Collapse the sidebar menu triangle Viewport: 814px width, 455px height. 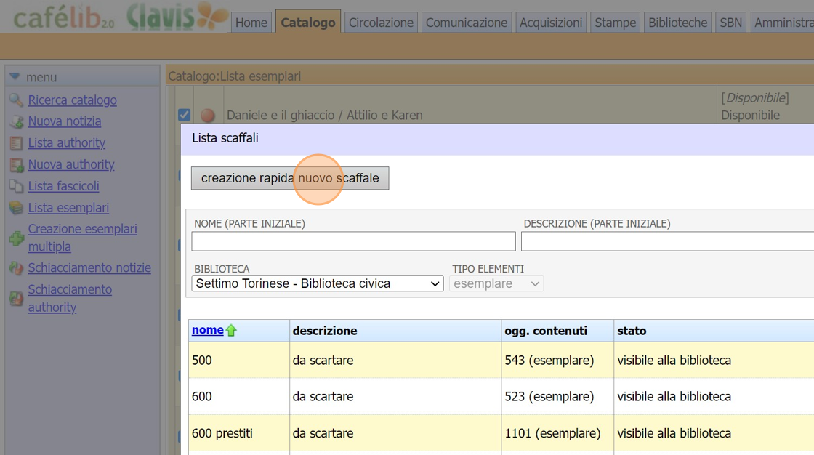coord(15,77)
